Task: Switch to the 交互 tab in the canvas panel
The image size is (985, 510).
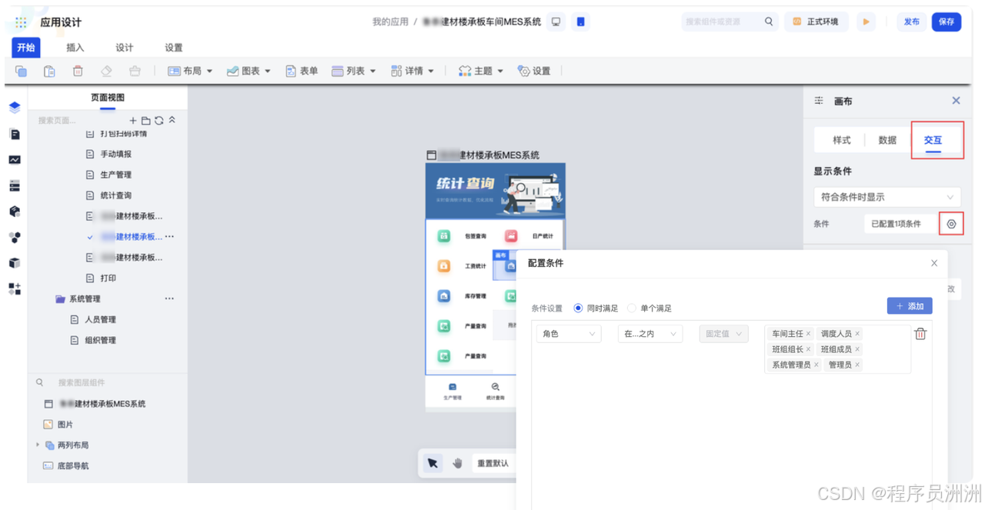Action: [934, 140]
